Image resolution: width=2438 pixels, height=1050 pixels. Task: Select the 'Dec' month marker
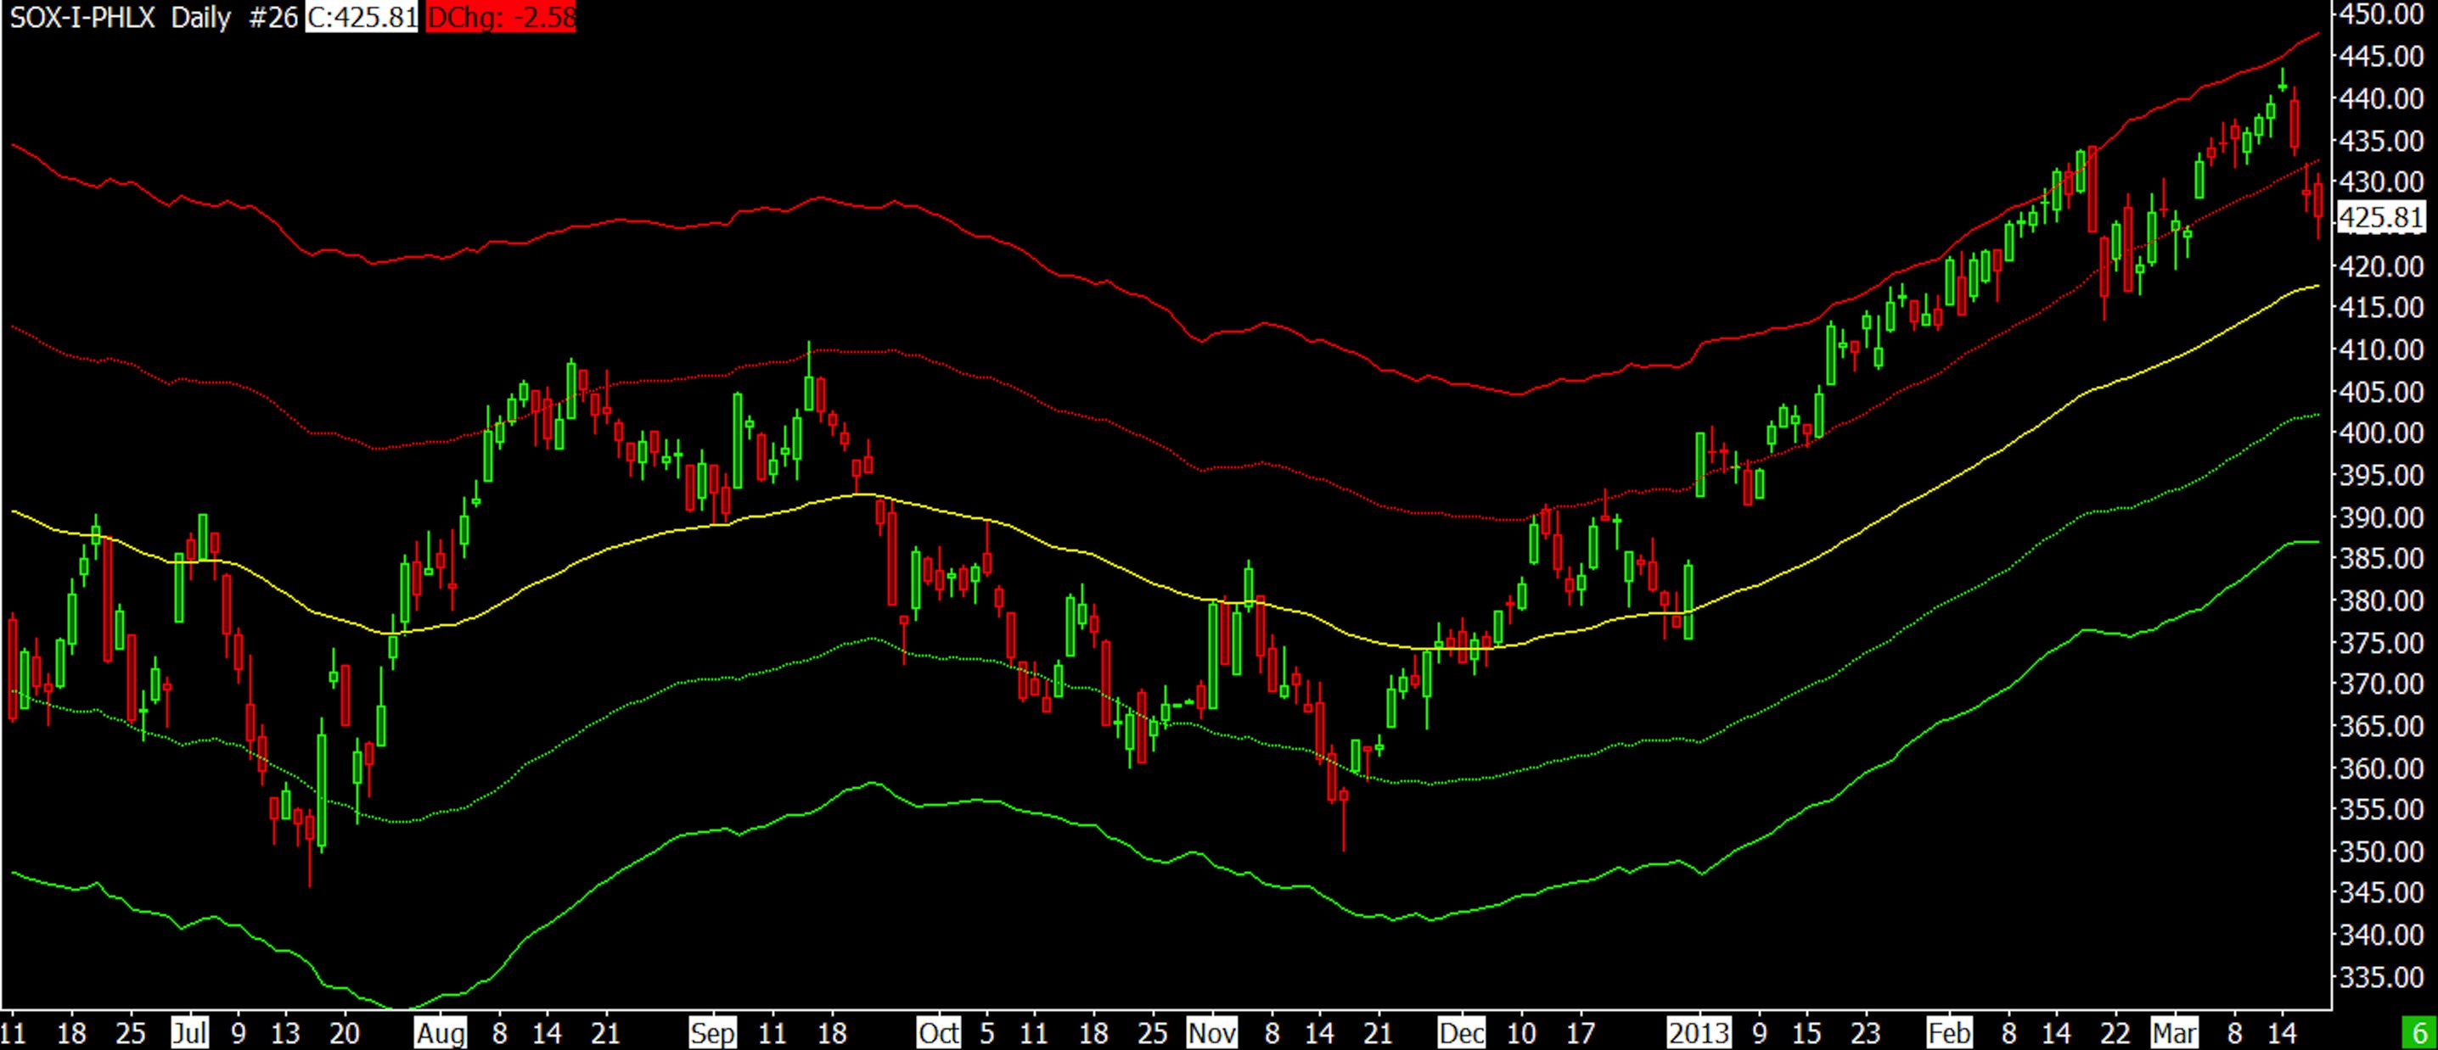pos(1461,1032)
